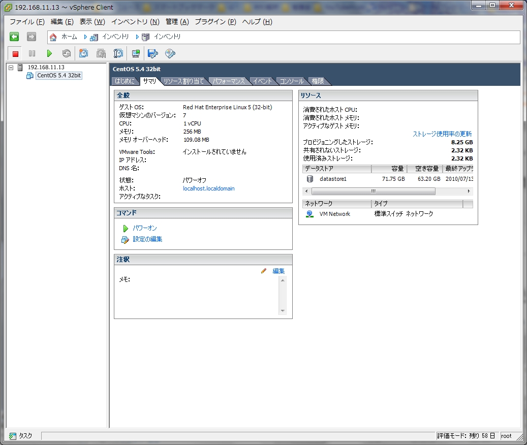Click the revert to snapshot toolbar icon

click(x=101, y=53)
